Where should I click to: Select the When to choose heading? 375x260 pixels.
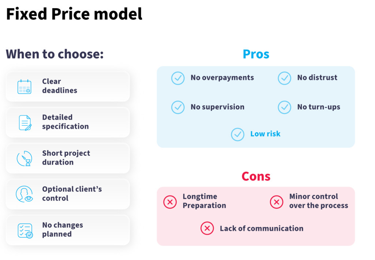point(55,54)
